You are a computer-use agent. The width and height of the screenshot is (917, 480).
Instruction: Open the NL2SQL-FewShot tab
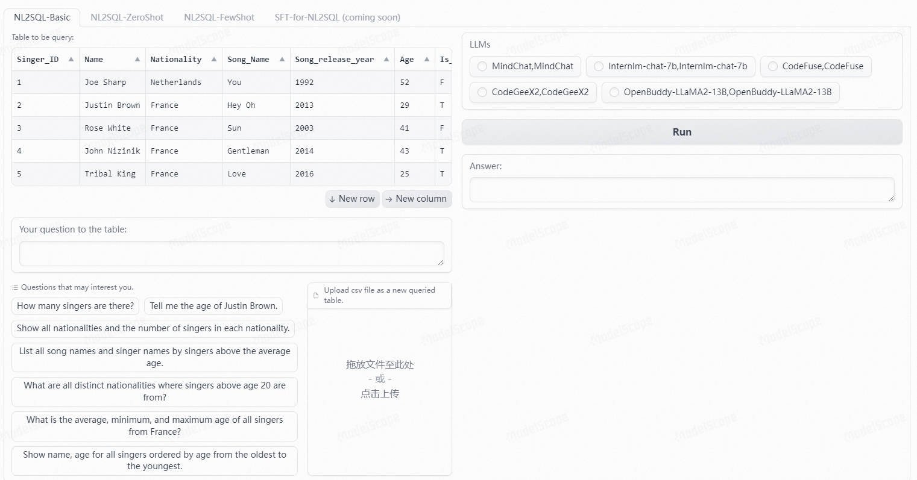tap(219, 17)
